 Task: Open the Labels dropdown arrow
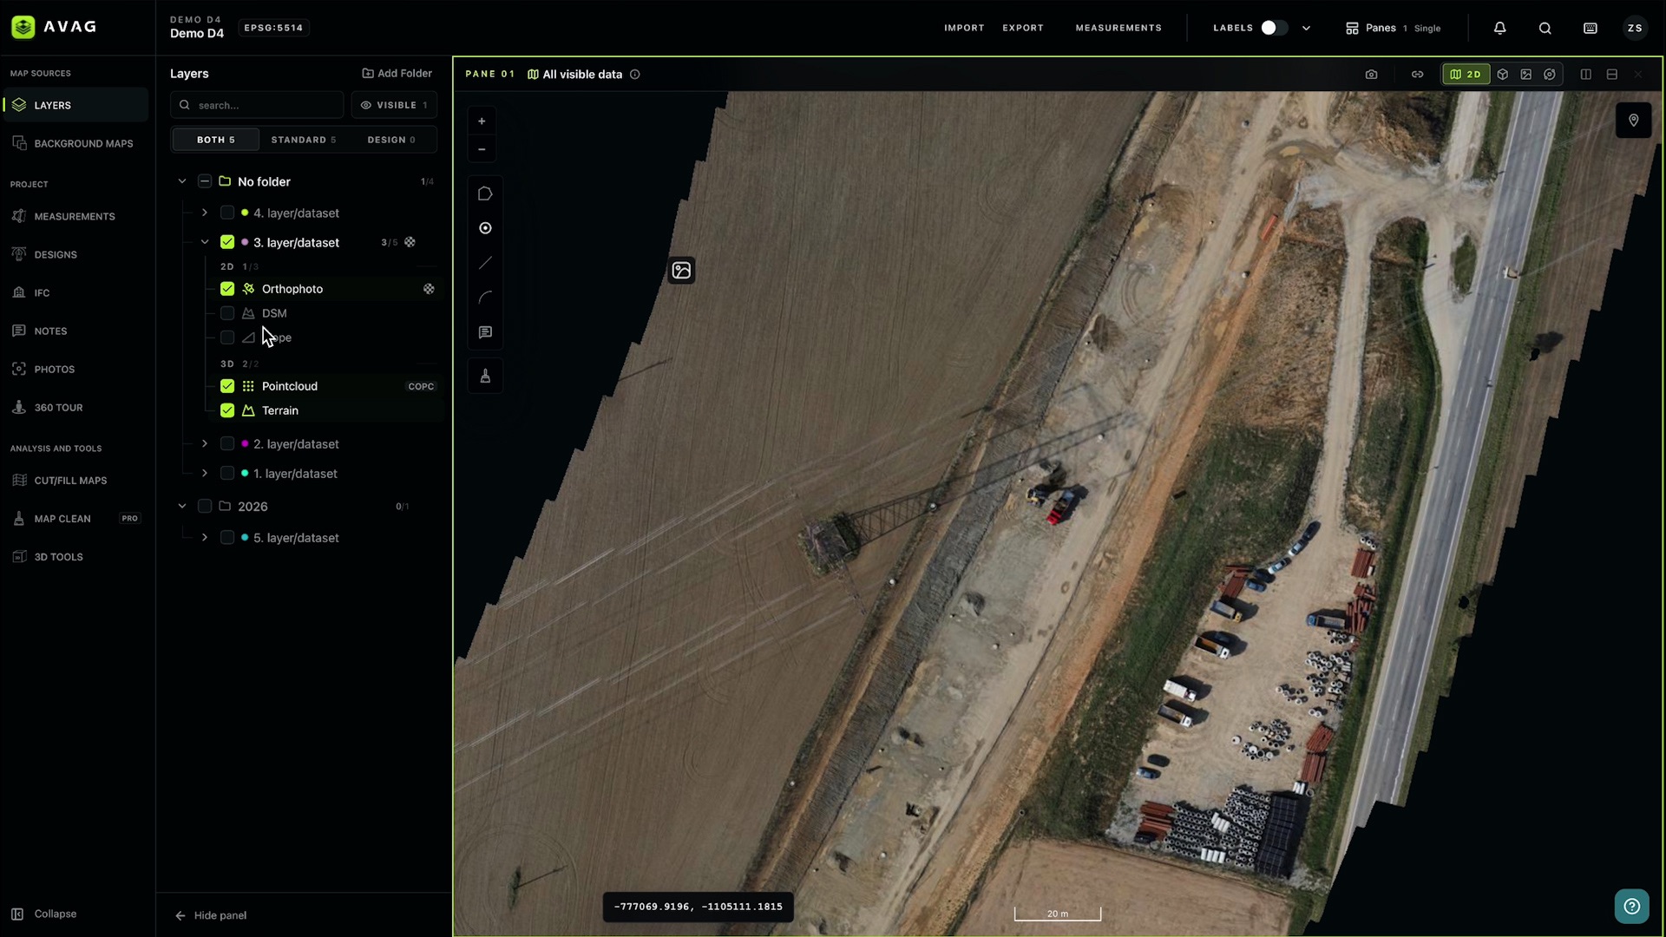point(1306,28)
